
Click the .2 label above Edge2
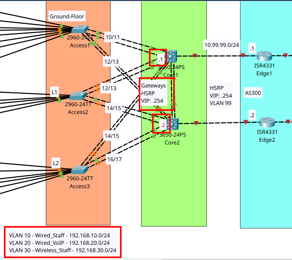pos(252,115)
